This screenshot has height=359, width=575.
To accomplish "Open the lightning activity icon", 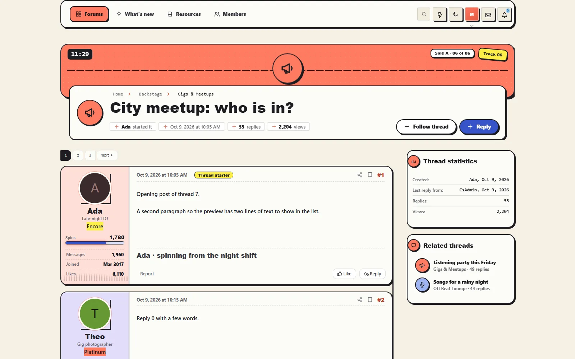I will (440, 15).
